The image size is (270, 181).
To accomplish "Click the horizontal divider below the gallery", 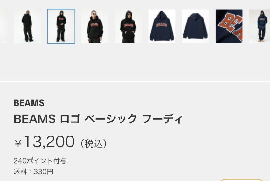I will 135,81.
